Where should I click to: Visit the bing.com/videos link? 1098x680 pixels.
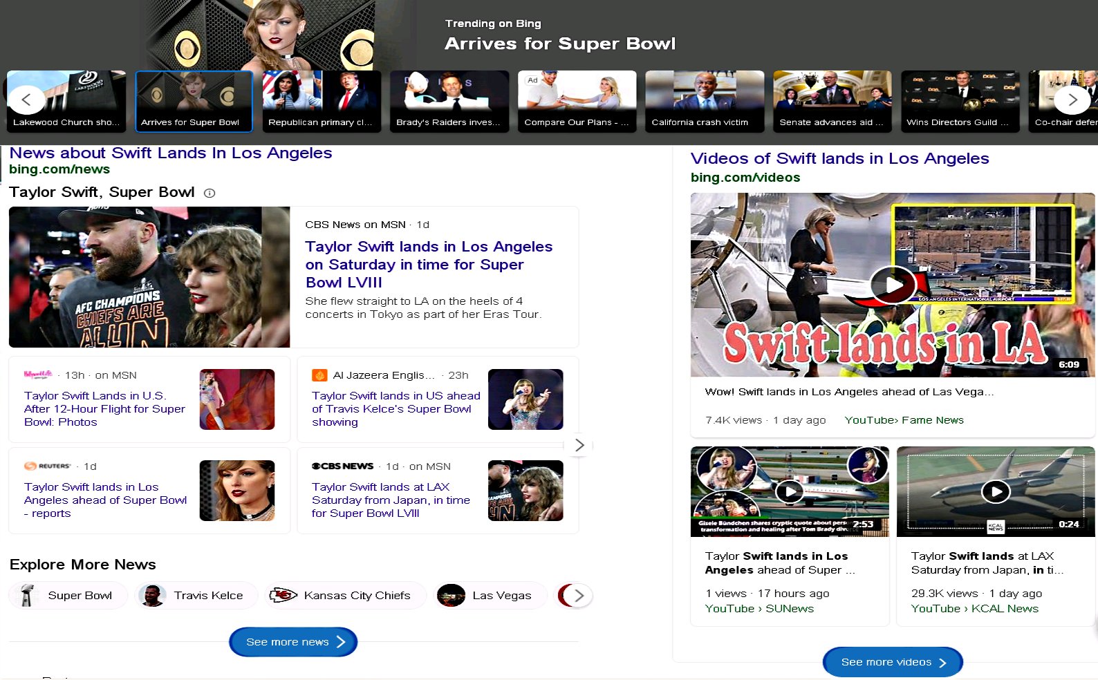(x=745, y=177)
